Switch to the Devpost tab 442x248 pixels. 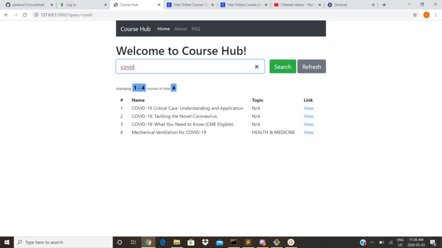[349, 5]
